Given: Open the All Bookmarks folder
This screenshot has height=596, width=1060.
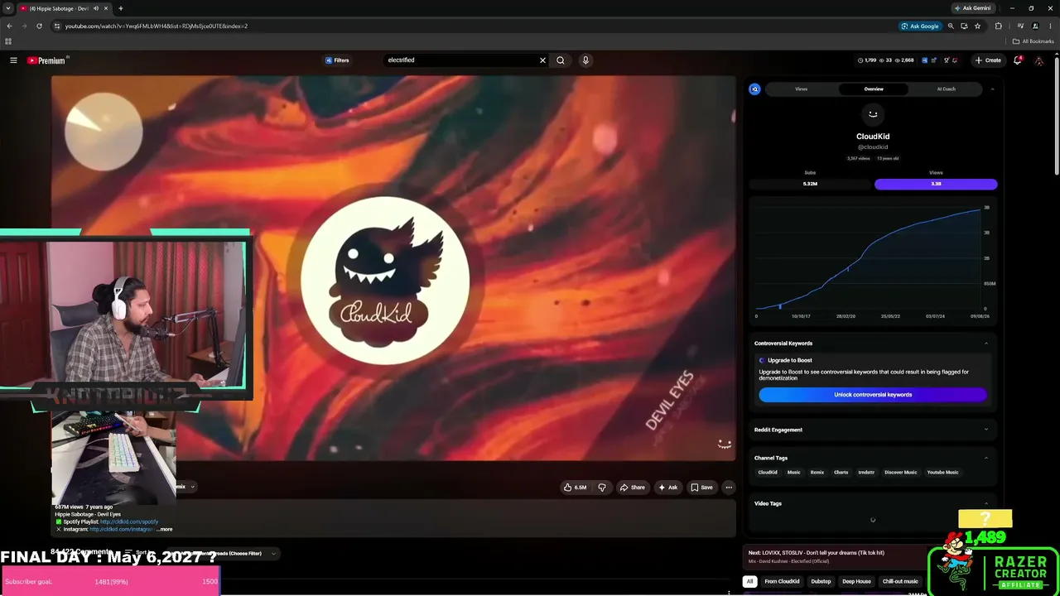Looking at the screenshot, I should (1033, 41).
